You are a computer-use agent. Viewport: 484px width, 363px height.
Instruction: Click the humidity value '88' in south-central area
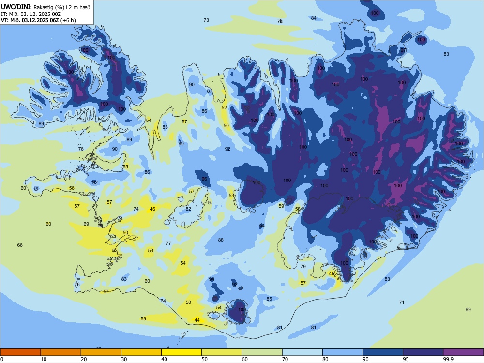[x=221, y=240]
